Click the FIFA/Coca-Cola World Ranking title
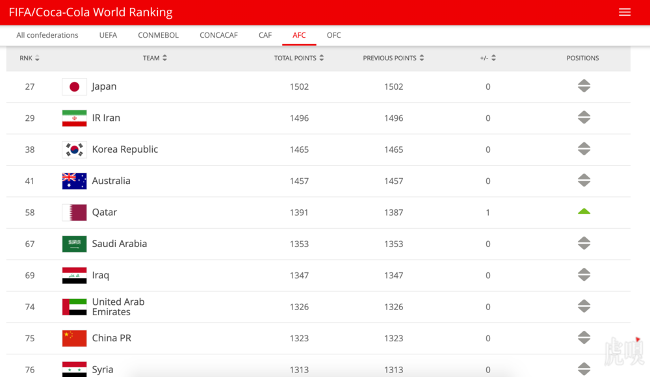This screenshot has width=650, height=377. coord(91,12)
